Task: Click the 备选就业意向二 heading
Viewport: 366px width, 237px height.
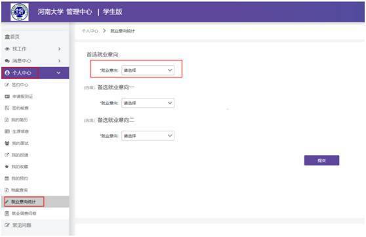Action: point(116,120)
